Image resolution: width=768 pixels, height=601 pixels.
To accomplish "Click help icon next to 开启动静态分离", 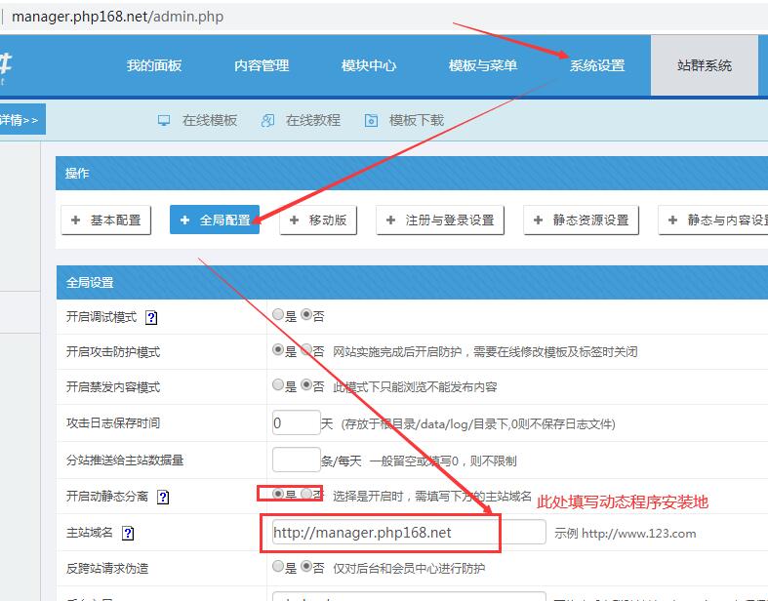I will (x=163, y=497).
